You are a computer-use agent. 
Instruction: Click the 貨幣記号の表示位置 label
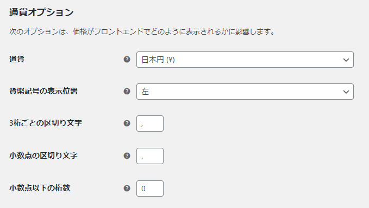43,91
